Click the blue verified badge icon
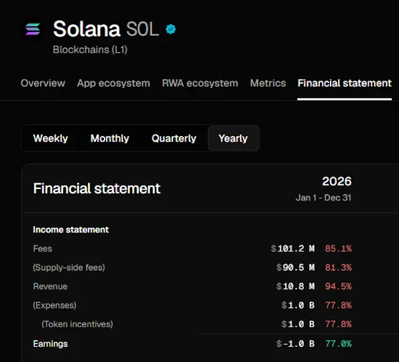 click(171, 29)
